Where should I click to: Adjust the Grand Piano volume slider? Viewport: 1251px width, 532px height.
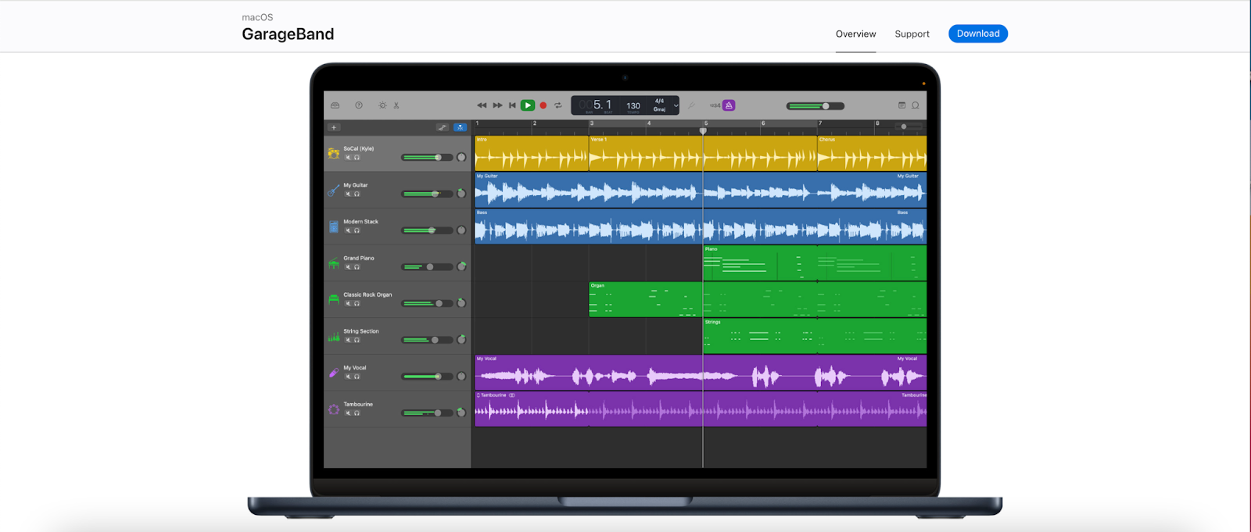[x=427, y=267]
